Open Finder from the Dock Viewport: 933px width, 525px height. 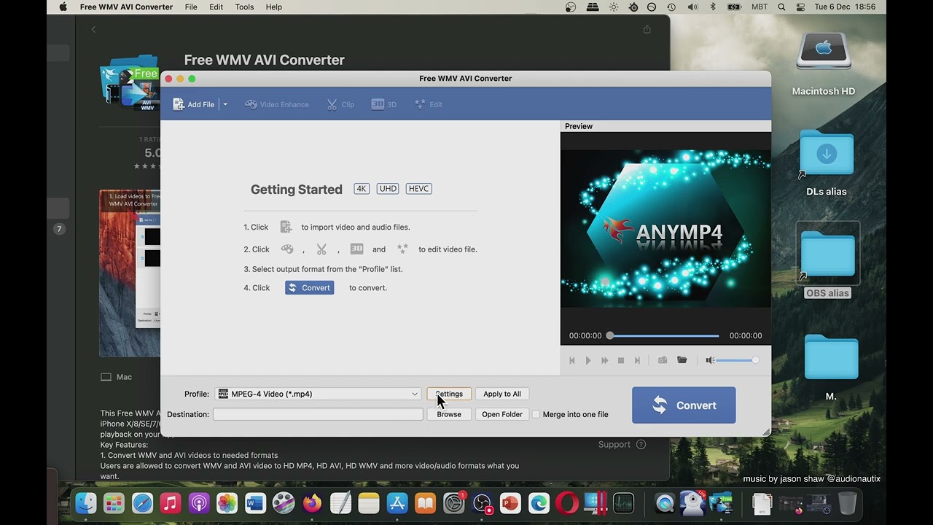pyautogui.click(x=86, y=503)
